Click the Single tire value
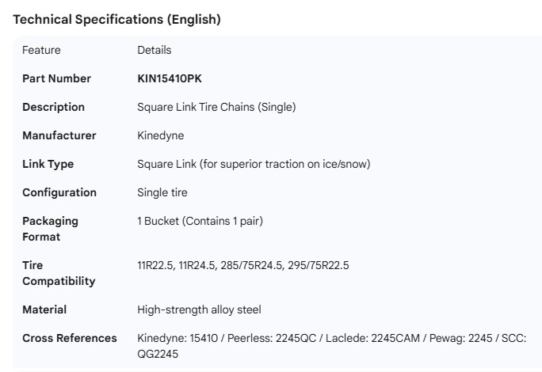Image resolution: width=542 pixels, height=372 pixels. click(162, 192)
